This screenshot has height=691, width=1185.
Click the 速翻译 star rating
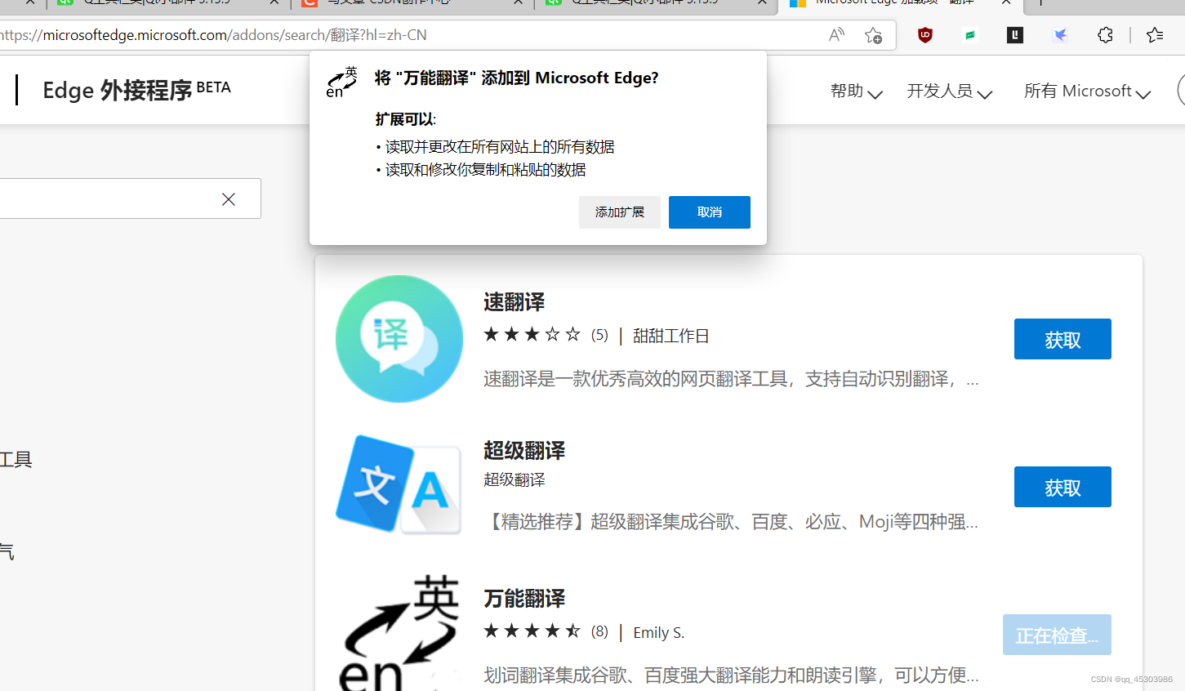pyautogui.click(x=532, y=335)
